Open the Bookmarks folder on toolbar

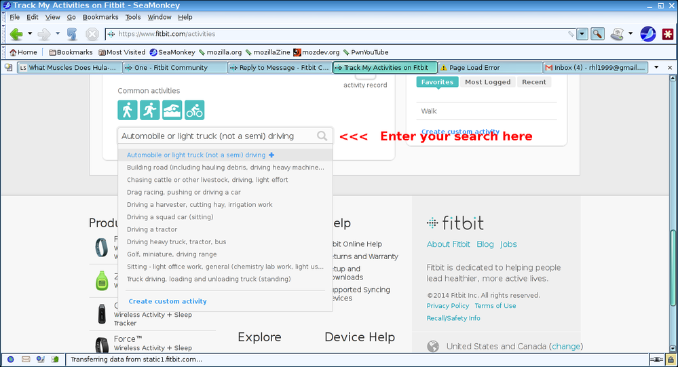71,52
